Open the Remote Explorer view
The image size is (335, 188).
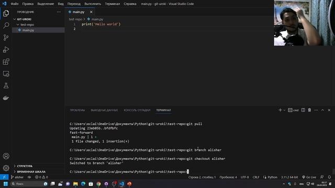[x=6, y=74]
